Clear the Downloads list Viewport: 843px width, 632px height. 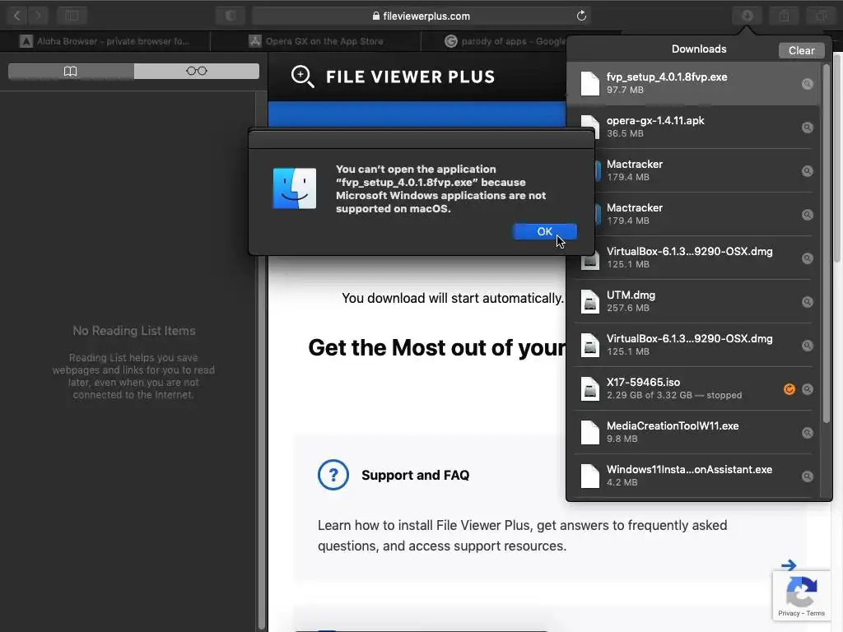pos(801,50)
